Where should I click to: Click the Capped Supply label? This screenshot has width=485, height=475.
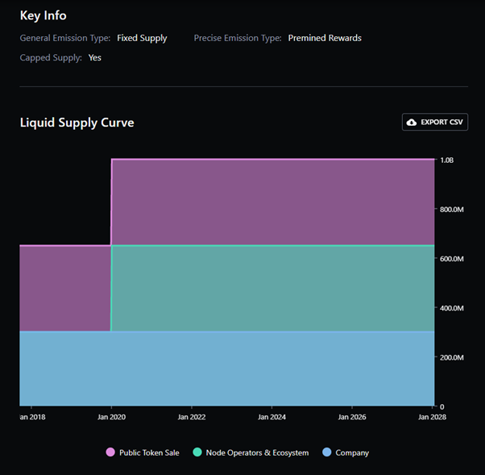51,58
